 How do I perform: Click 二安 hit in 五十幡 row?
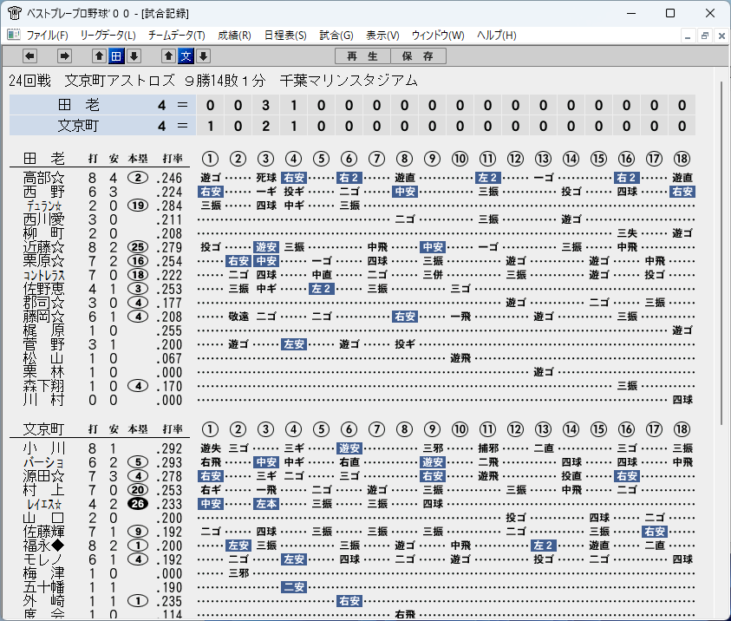[x=294, y=587]
